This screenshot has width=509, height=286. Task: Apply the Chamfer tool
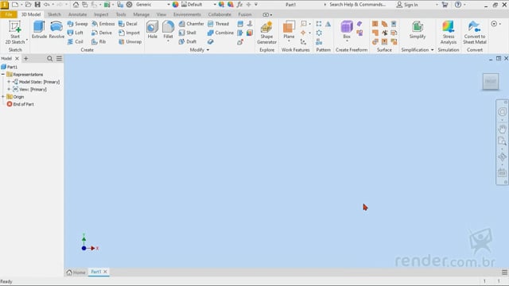(191, 24)
